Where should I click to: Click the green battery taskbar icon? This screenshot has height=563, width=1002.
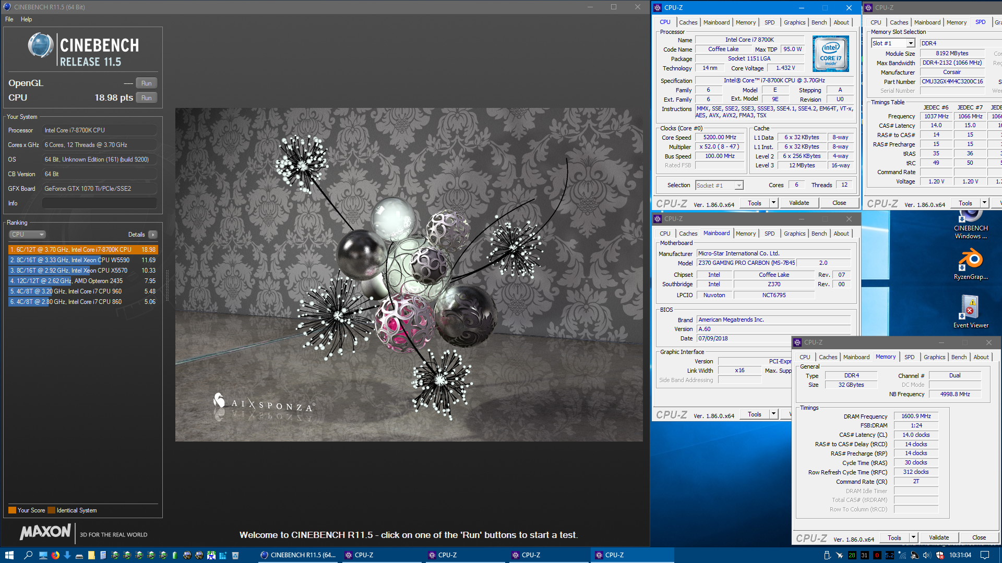click(175, 555)
